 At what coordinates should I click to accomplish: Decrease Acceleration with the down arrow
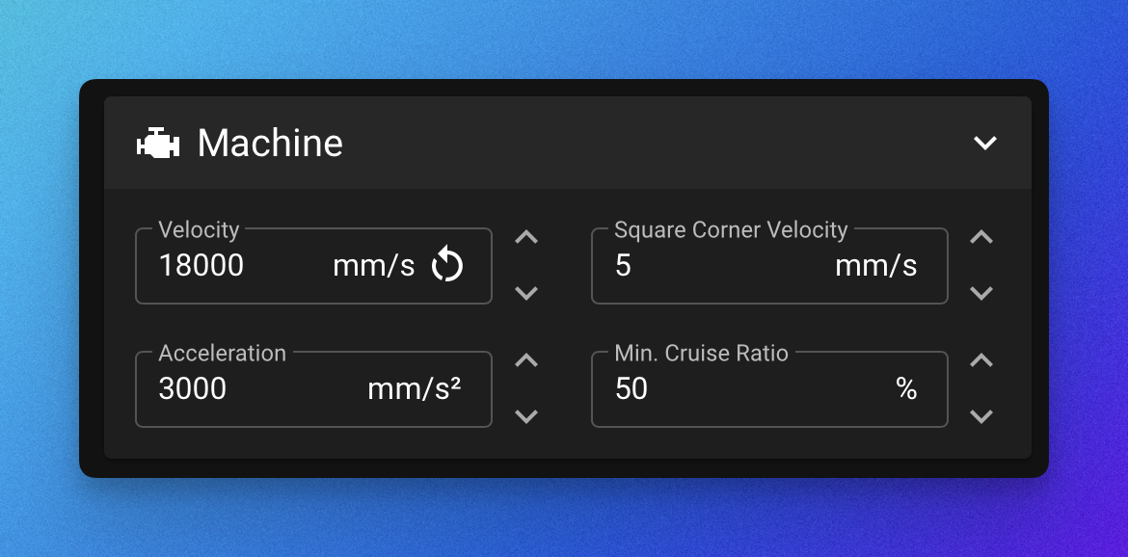(x=526, y=416)
